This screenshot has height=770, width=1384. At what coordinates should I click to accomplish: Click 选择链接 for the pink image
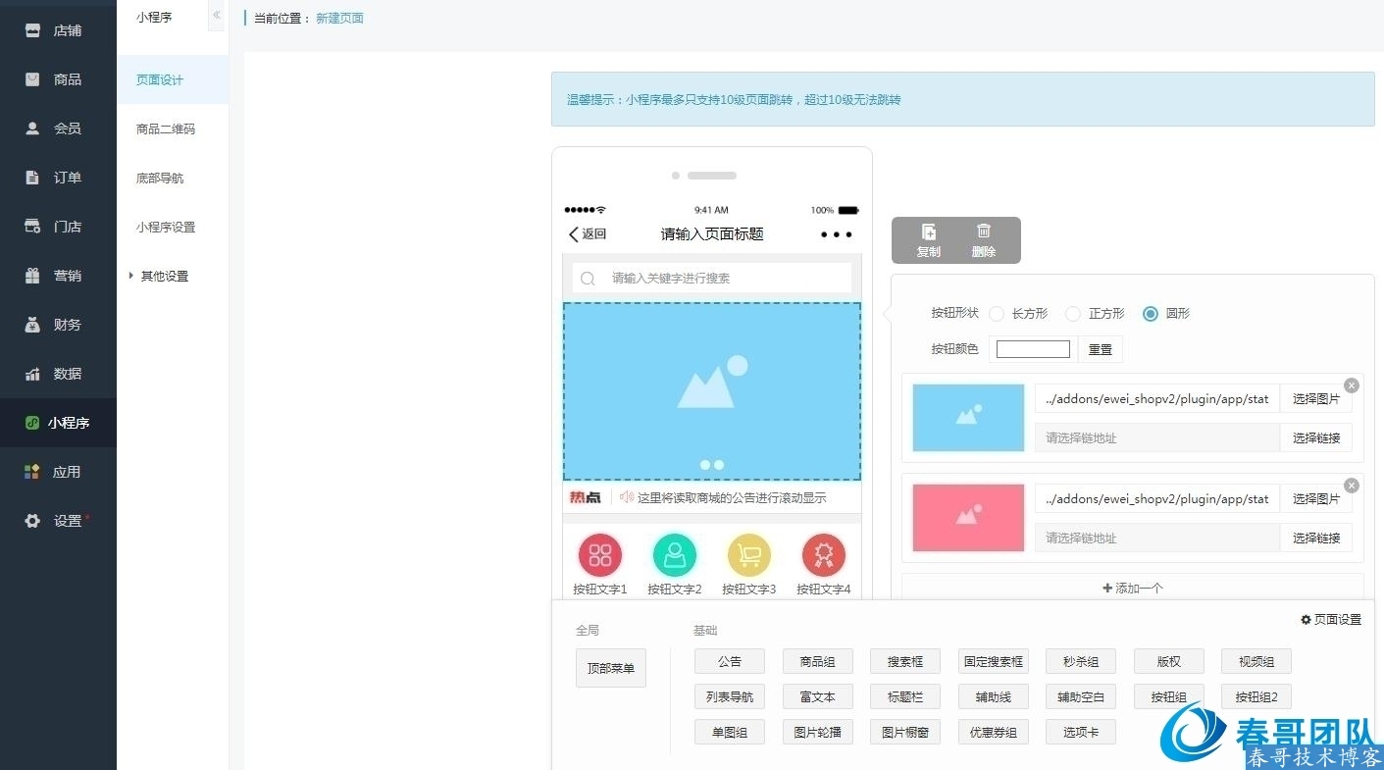pos(1316,538)
